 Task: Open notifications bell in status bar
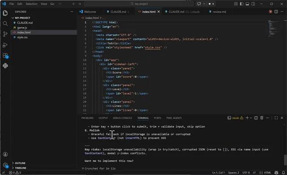coord(283,172)
